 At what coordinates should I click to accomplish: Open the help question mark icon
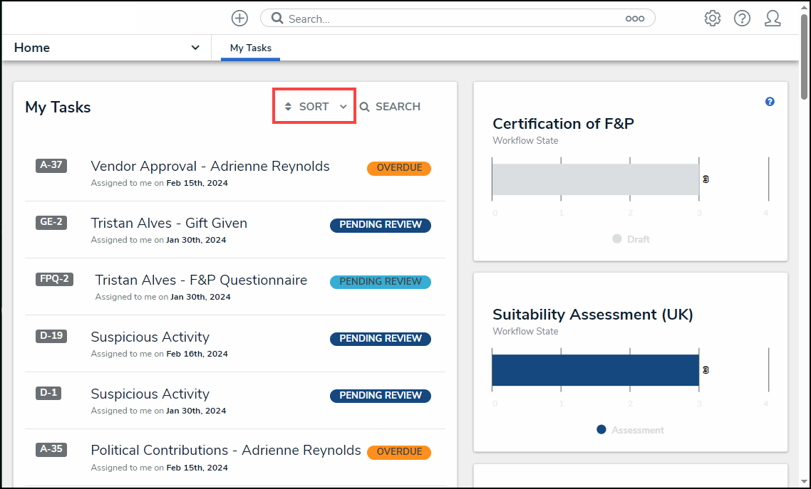pyautogui.click(x=742, y=19)
